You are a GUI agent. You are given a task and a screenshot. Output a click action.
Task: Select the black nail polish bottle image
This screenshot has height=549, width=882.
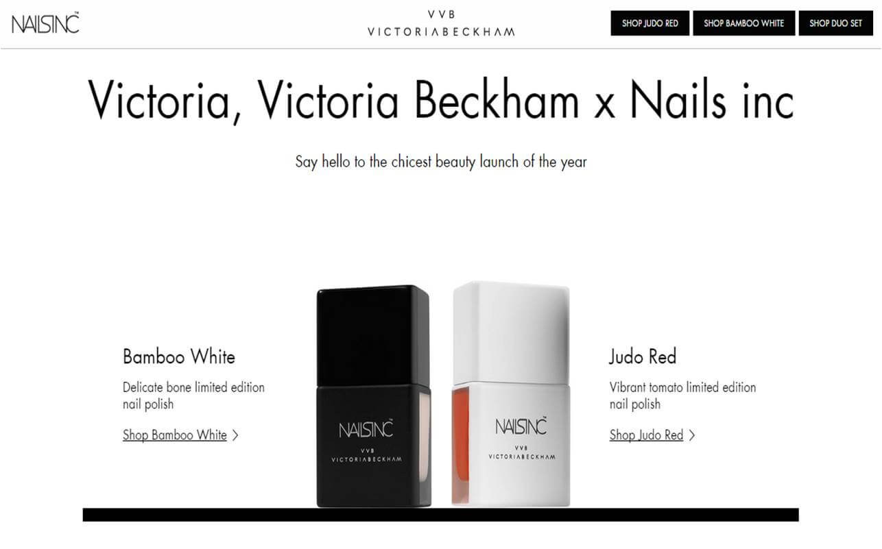pos(373,396)
